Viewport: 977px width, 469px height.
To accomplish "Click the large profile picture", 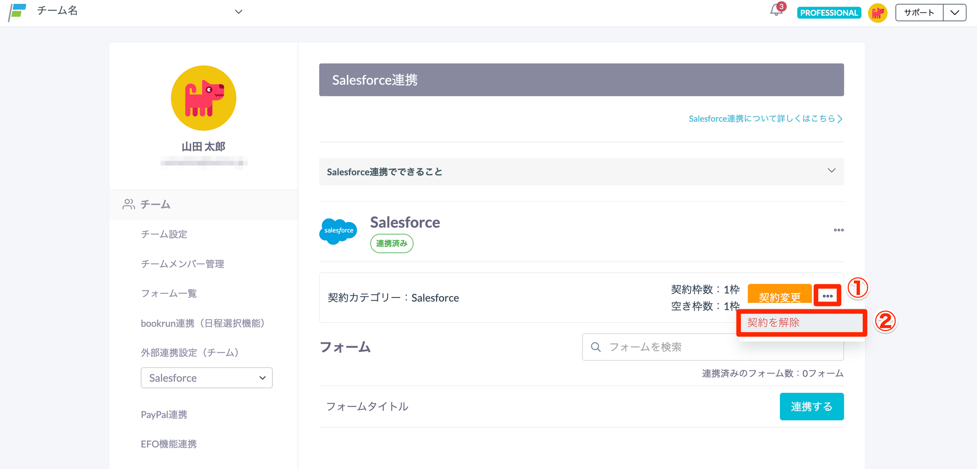I will click(x=204, y=98).
